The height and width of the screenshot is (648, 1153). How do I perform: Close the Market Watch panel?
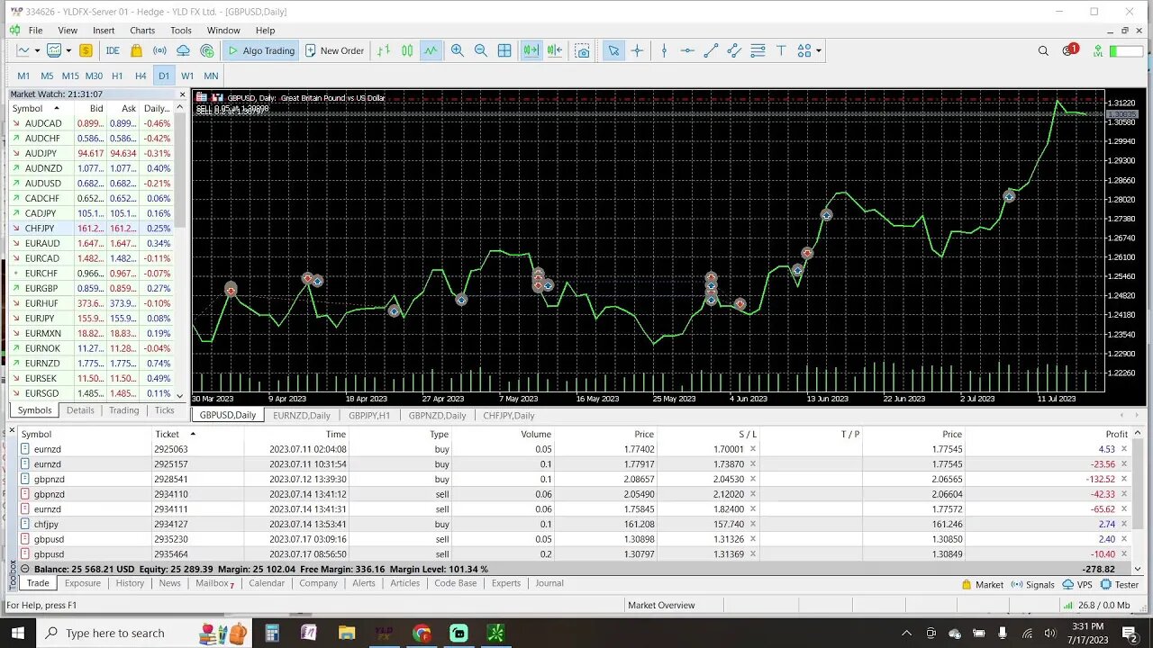coord(182,94)
